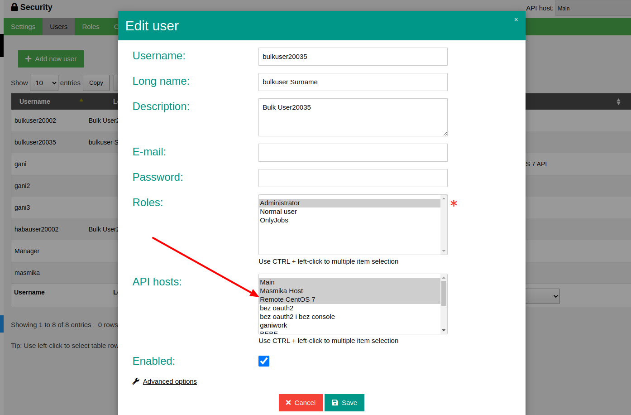Viewport: 631px width, 415px height.
Task: Cancel editing the user
Action: [301, 403]
